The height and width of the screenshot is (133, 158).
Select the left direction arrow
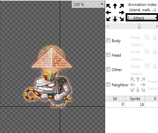(108, 13)
